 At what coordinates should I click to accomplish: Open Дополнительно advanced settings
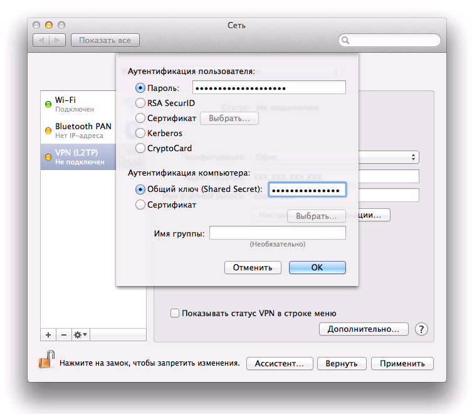point(364,329)
